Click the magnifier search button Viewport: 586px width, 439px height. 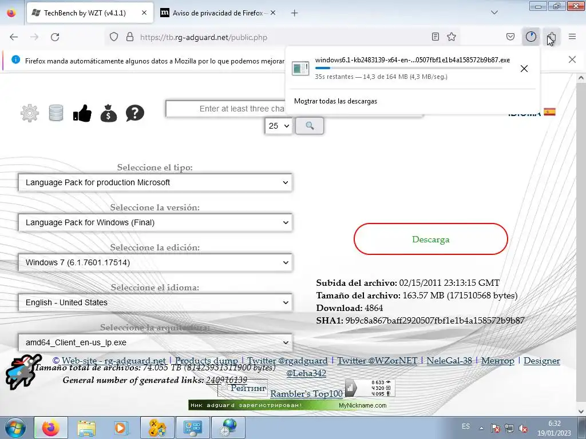coord(310,126)
